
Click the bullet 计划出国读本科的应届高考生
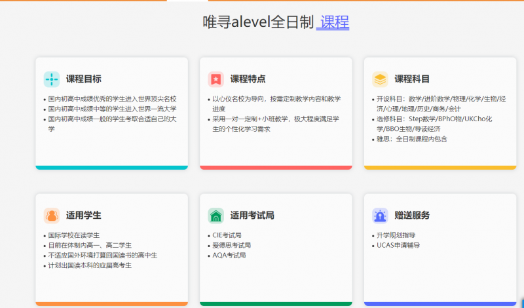(x=90, y=265)
